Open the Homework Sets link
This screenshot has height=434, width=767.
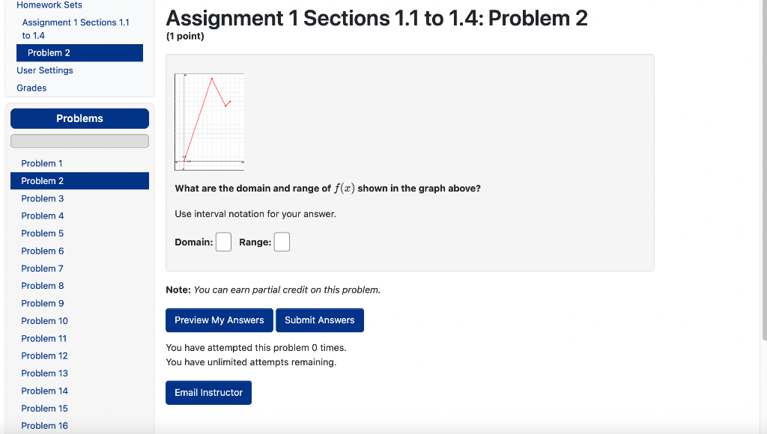[x=49, y=5]
